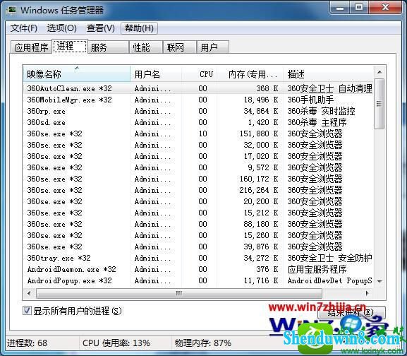This screenshot has height=356, width=407.
Task: Open the 查看(V) menu
Action: [x=101, y=28]
